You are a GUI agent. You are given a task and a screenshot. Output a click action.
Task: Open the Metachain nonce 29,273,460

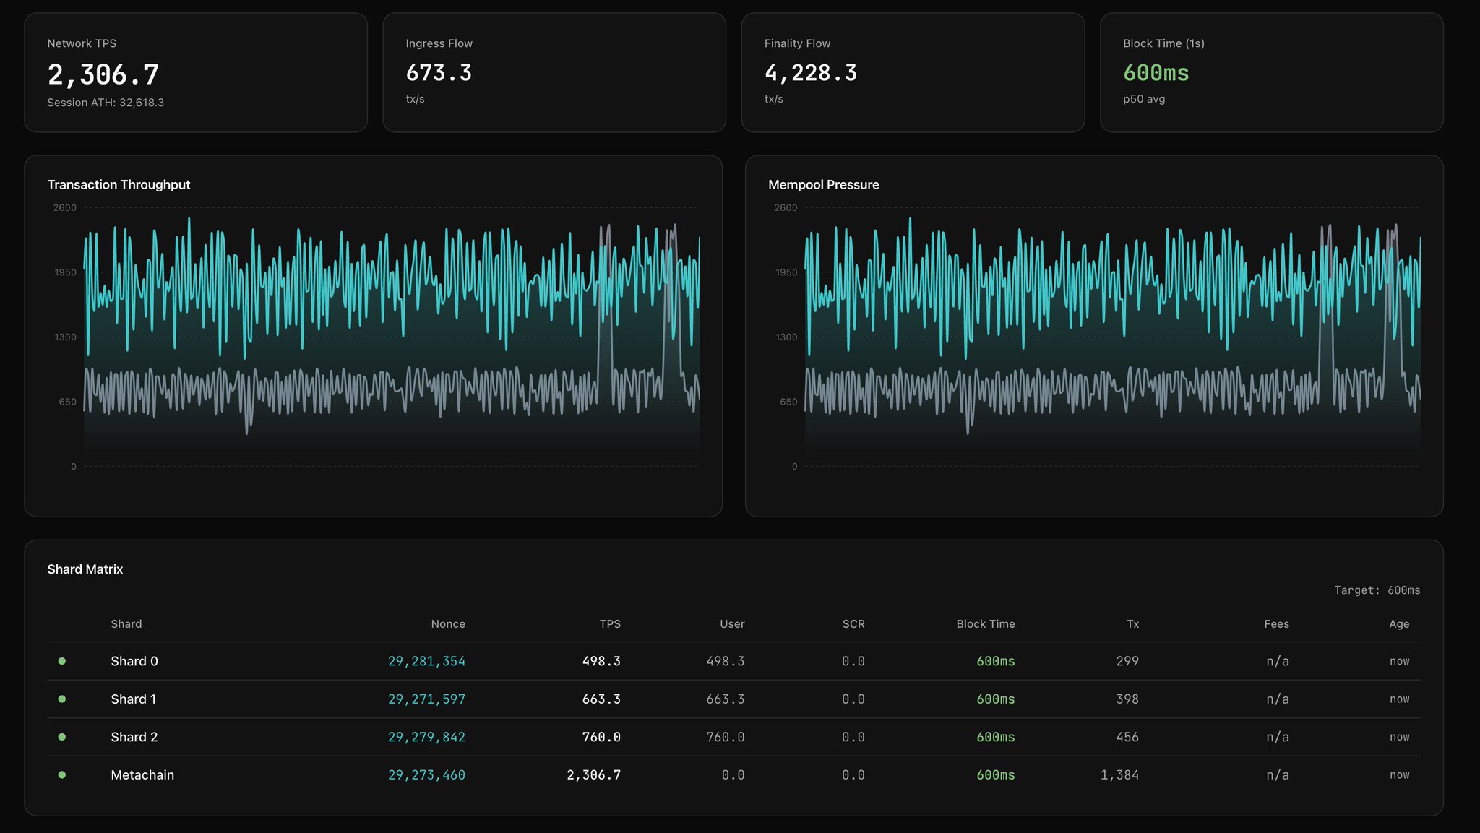coord(426,775)
